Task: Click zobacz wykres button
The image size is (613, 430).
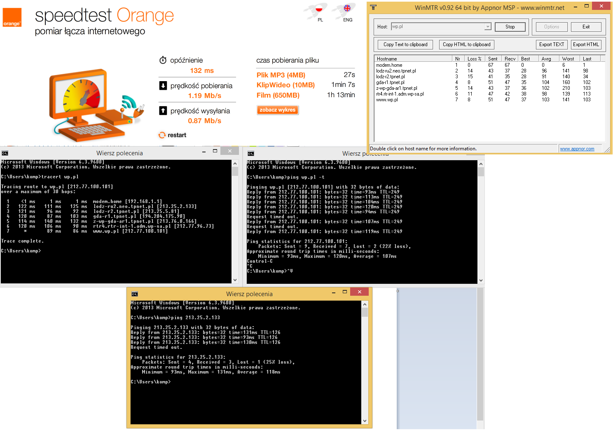Action: [278, 110]
